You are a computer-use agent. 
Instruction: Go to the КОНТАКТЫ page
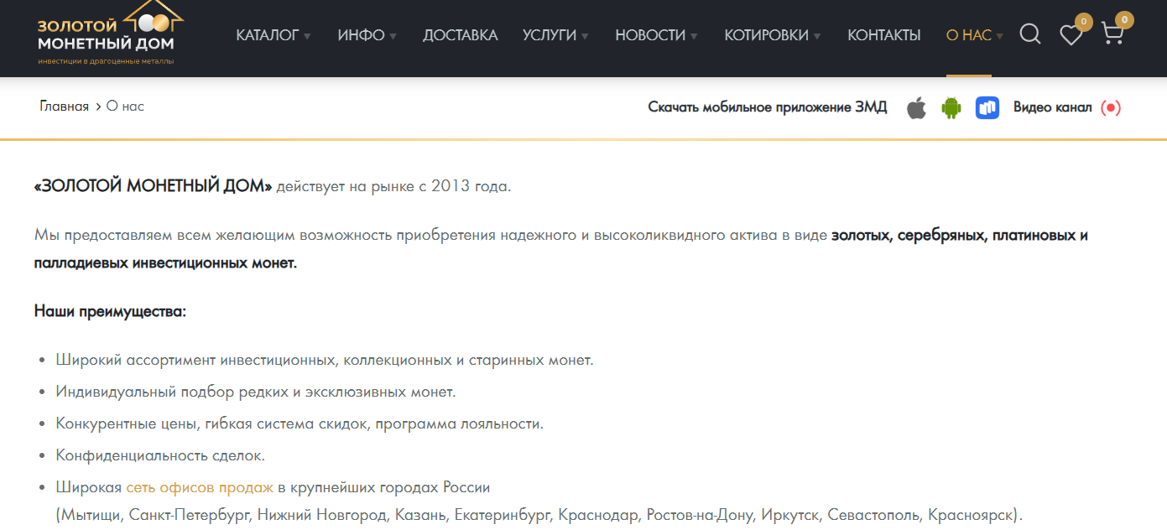(884, 35)
